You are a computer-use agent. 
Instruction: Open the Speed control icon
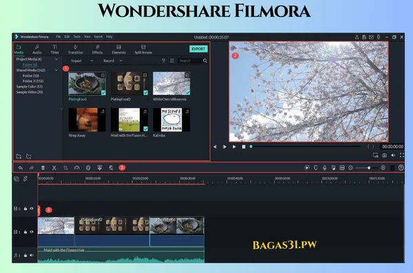[76, 168]
